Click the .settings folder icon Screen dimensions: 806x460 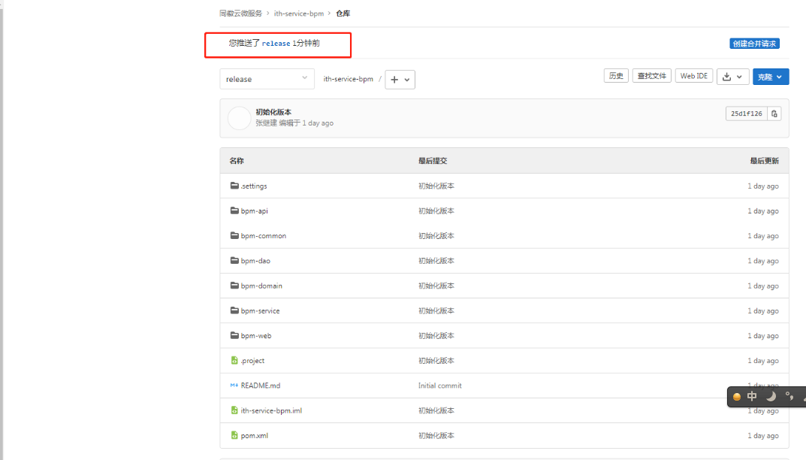pos(234,186)
